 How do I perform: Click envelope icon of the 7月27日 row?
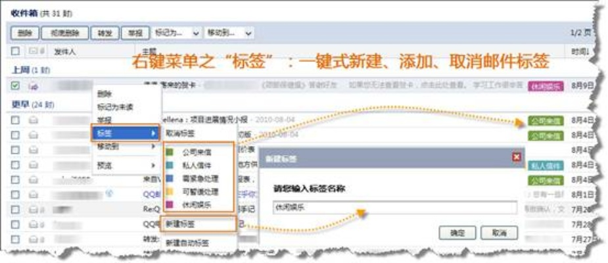[34, 239]
